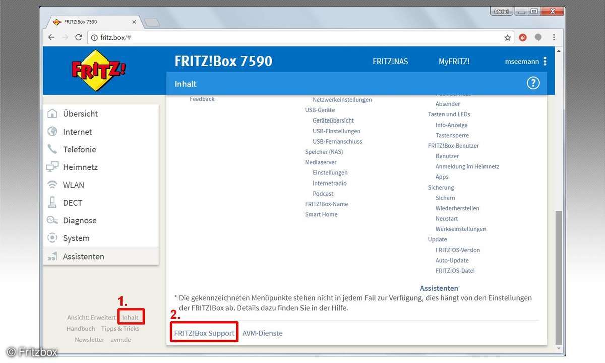Follow the AVM-Dienste link
This screenshot has width=605, height=363.
pyautogui.click(x=262, y=333)
